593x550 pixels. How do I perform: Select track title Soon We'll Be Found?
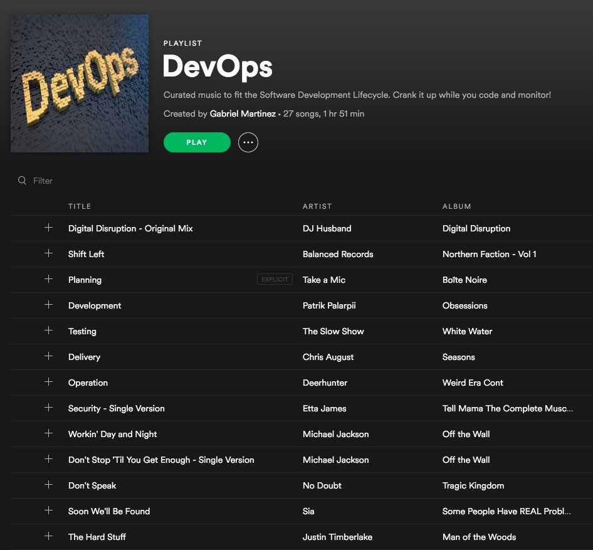coord(109,511)
